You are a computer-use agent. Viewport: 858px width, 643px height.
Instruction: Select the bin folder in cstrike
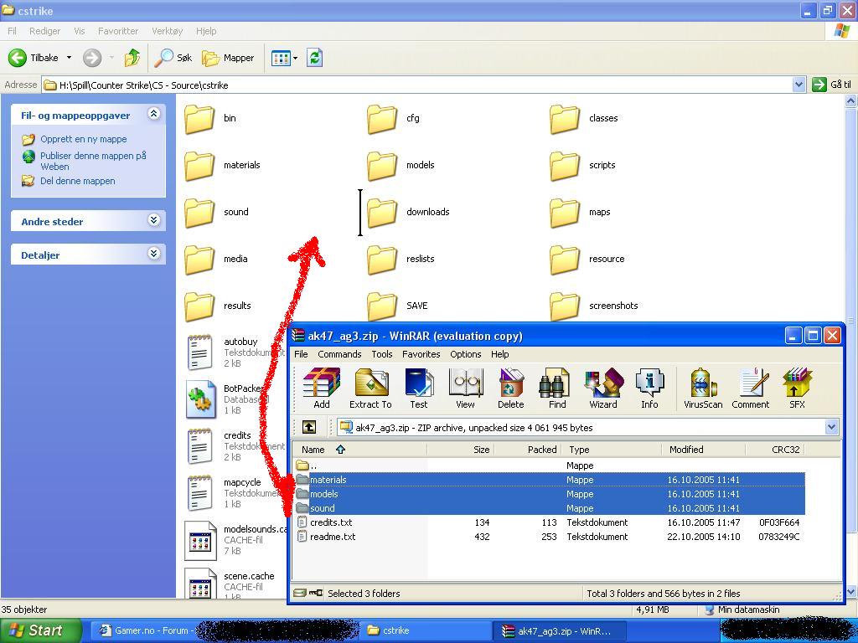click(x=210, y=118)
